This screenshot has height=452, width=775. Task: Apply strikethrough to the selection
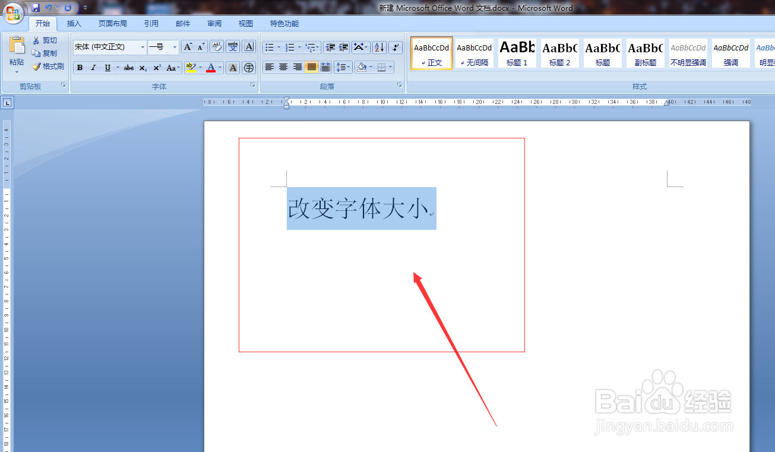coord(129,68)
